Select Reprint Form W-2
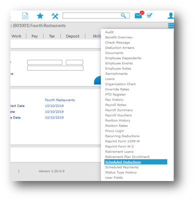The height and width of the screenshot is (202, 195). pos(119,146)
